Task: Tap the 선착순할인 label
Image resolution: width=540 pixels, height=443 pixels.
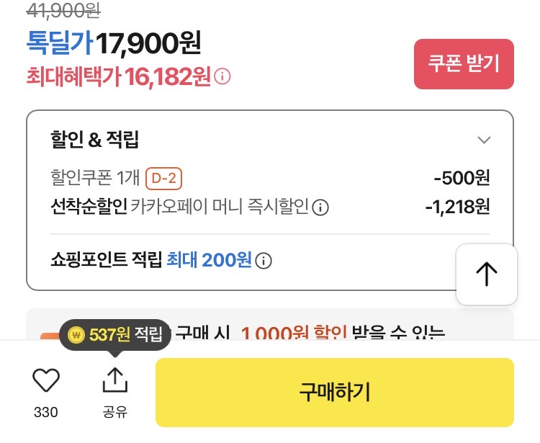Action: [x=89, y=207]
